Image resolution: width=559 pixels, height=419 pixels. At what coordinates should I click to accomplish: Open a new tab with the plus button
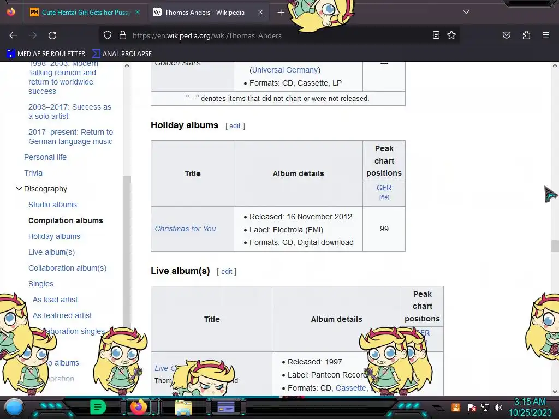(281, 13)
